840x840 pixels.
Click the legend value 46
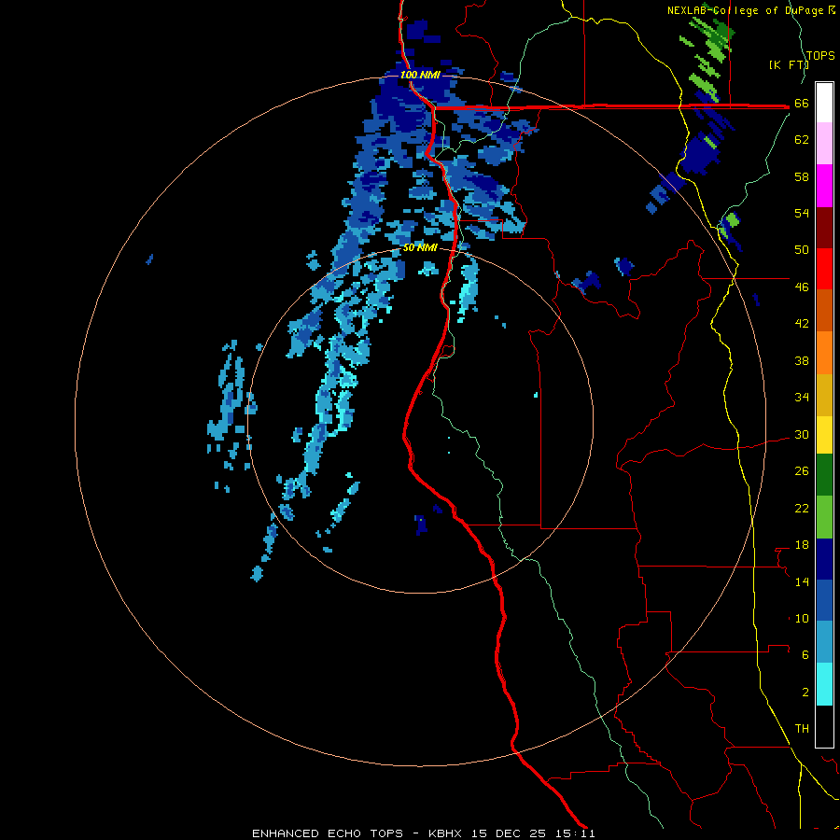802,287
